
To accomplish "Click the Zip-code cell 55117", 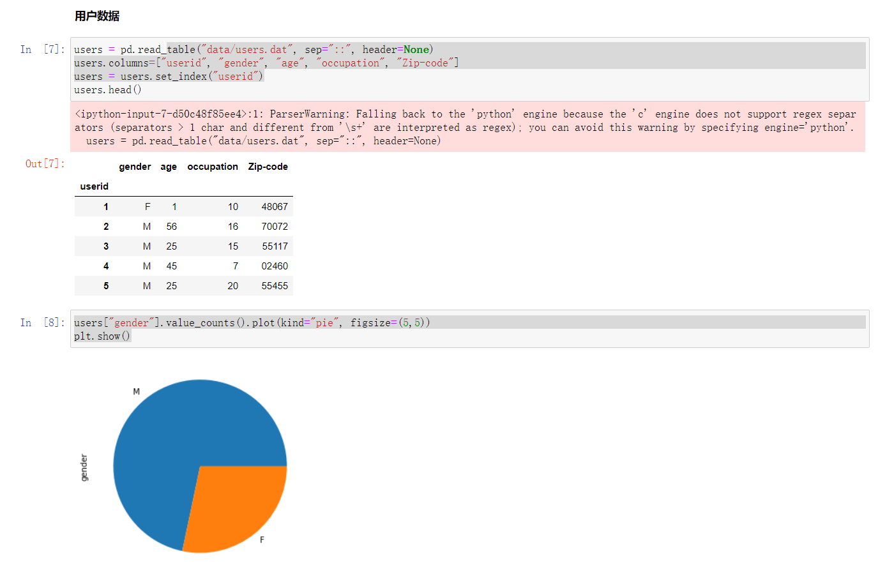I will [275, 246].
